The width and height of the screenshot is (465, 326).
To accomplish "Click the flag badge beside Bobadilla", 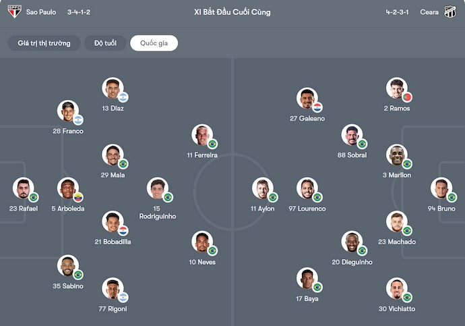I will (123, 231).
